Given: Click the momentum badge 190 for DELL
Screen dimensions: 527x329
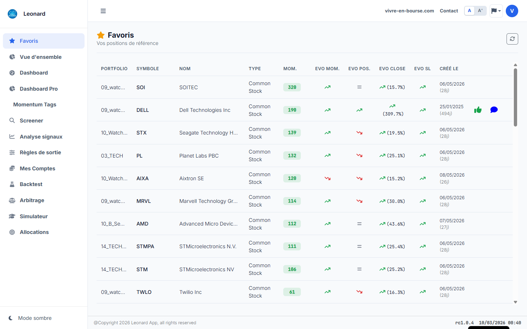Looking at the screenshot, I should coord(292,110).
